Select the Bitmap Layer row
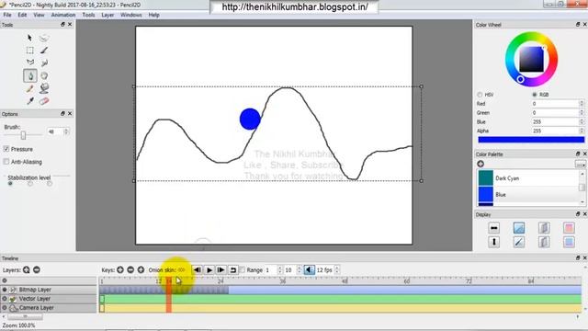 (x=49, y=290)
